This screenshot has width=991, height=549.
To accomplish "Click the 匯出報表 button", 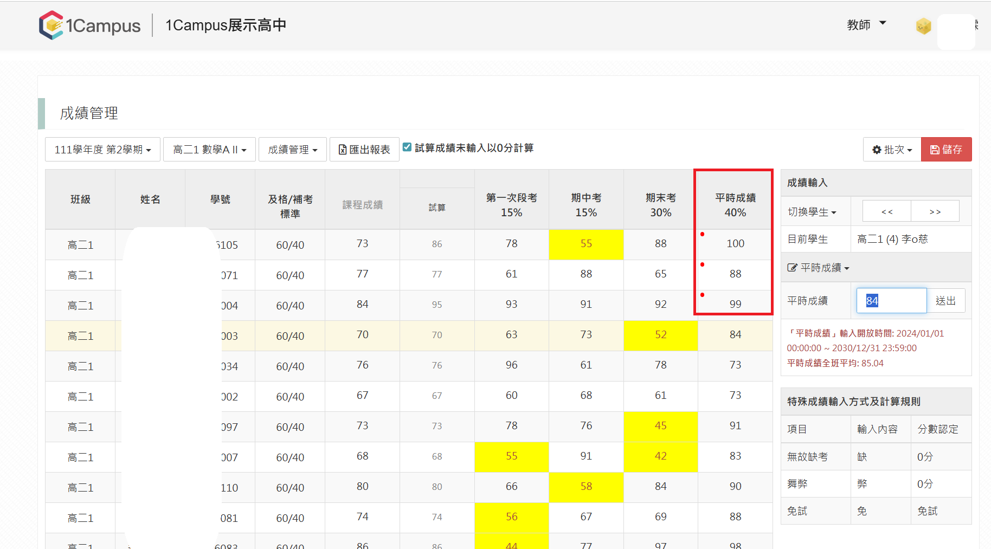I will click(364, 150).
